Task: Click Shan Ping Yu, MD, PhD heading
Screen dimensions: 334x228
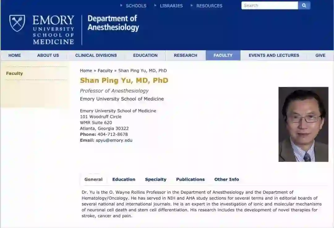Action: click(x=124, y=80)
